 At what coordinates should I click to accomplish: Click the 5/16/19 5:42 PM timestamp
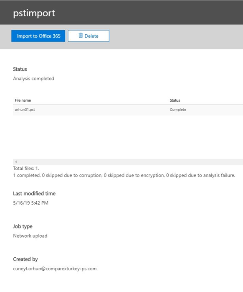(30, 203)
